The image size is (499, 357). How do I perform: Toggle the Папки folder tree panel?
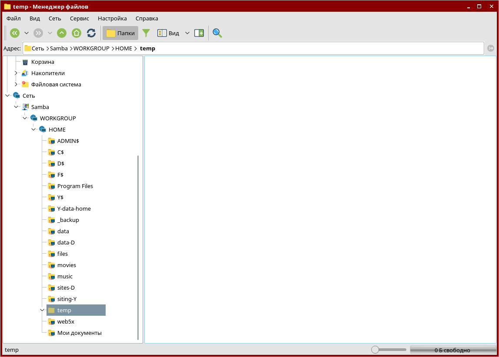point(120,33)
